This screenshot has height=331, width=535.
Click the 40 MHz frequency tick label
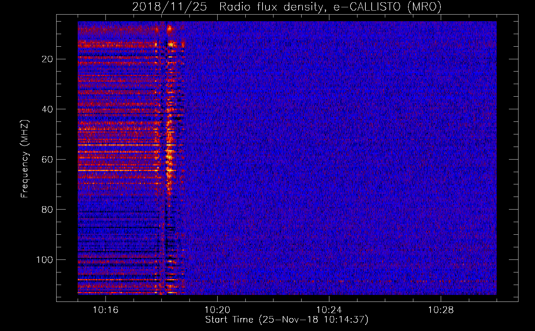(x=47, y=109)
